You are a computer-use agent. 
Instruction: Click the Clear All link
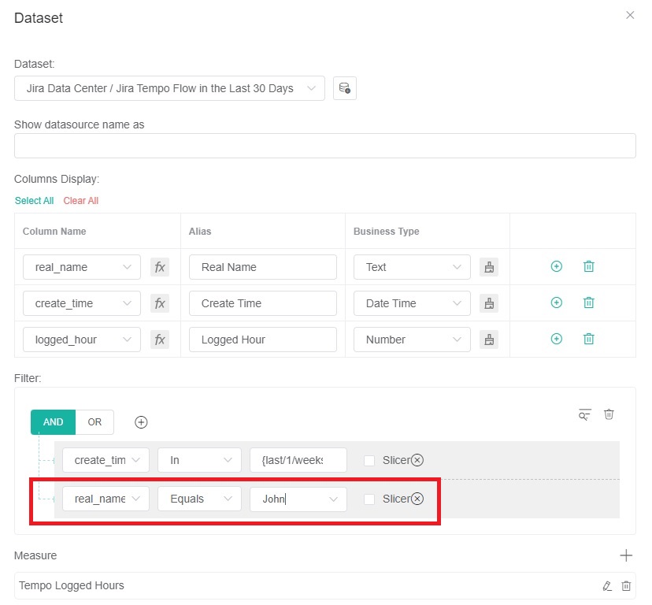tap(80, 201)
